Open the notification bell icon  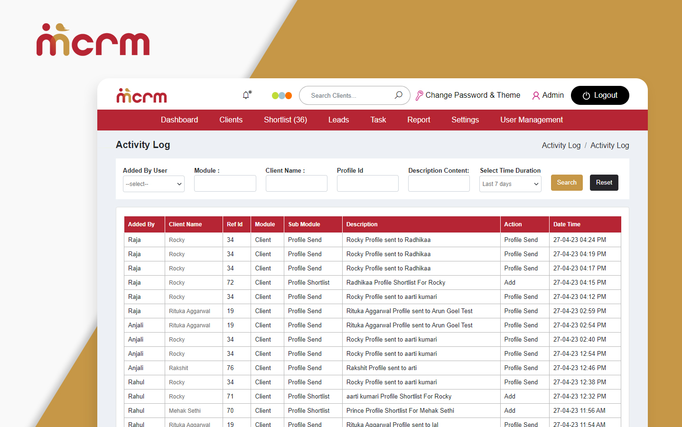pyautogui.click(x=246, y=95)
